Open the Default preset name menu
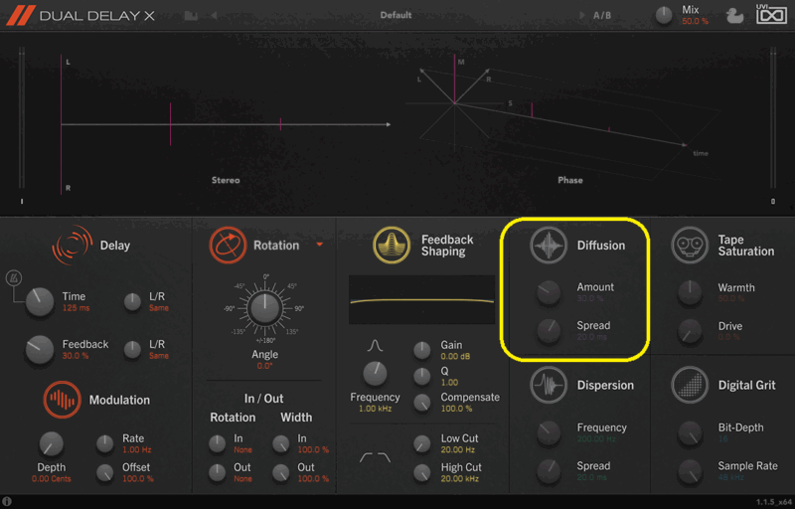This screenshot has height=509, width=795. (396, 15)
